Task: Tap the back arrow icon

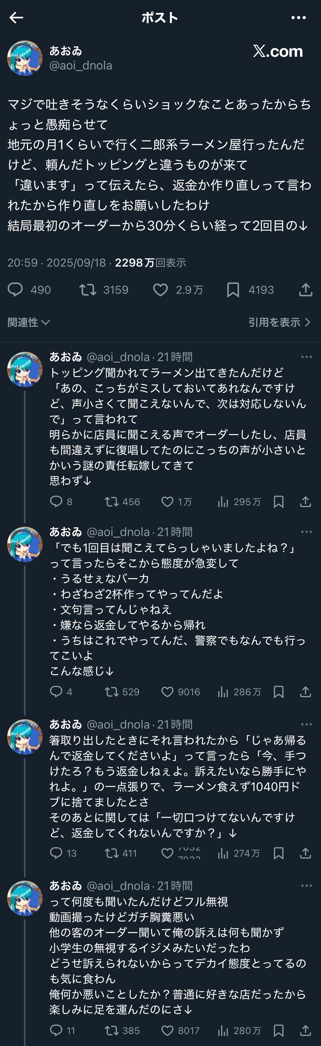Action: [x=16, y=18]
